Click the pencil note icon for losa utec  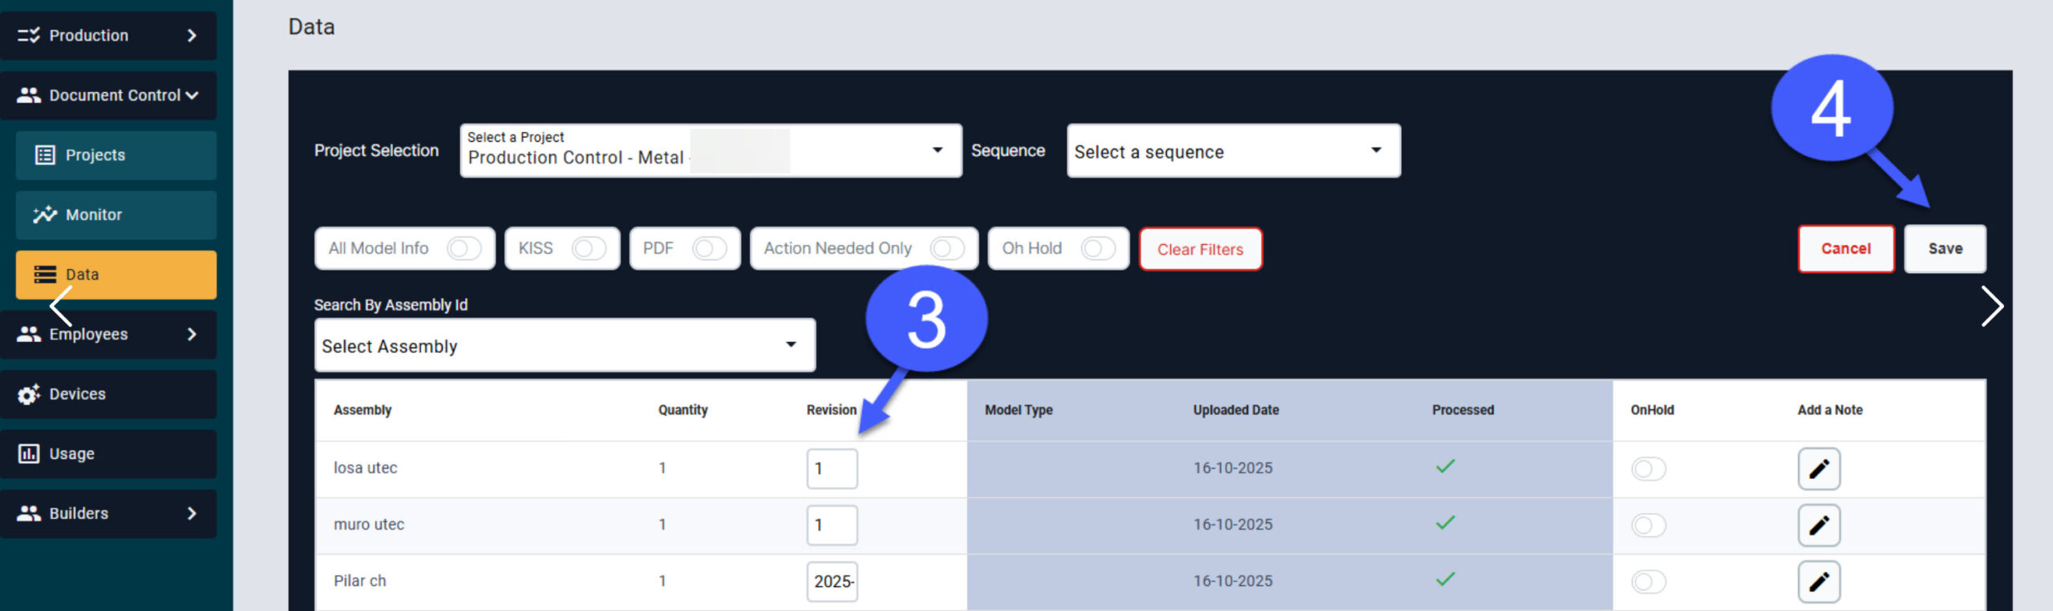[x=1818, y=468]
